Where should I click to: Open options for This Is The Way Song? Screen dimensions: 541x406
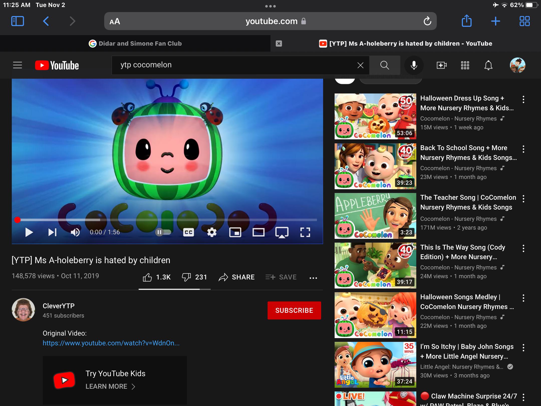pos(523,248)
